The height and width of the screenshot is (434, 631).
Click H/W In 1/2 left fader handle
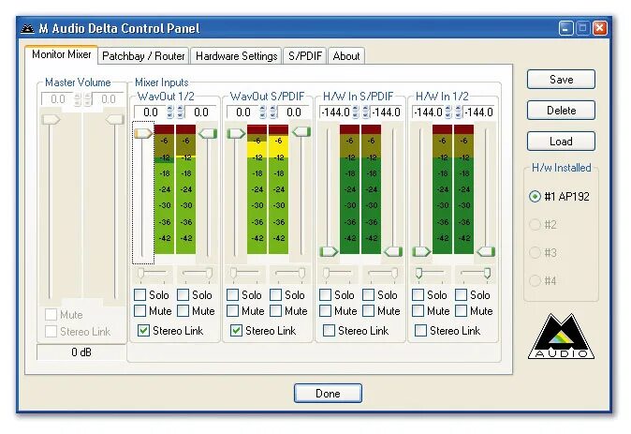[x=421, y=252]
